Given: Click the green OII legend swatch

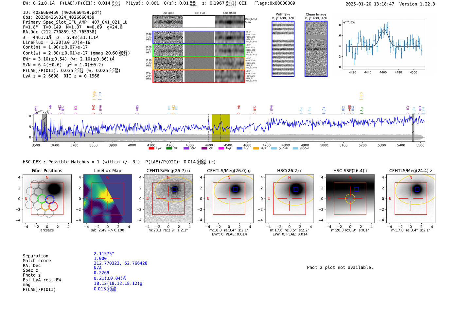Looking at the screenshot, I should pos(169,148).
